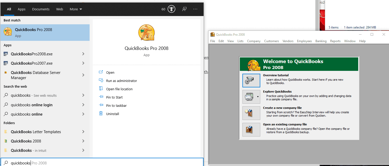Click the Uninstall trash icon

point(101,114)
